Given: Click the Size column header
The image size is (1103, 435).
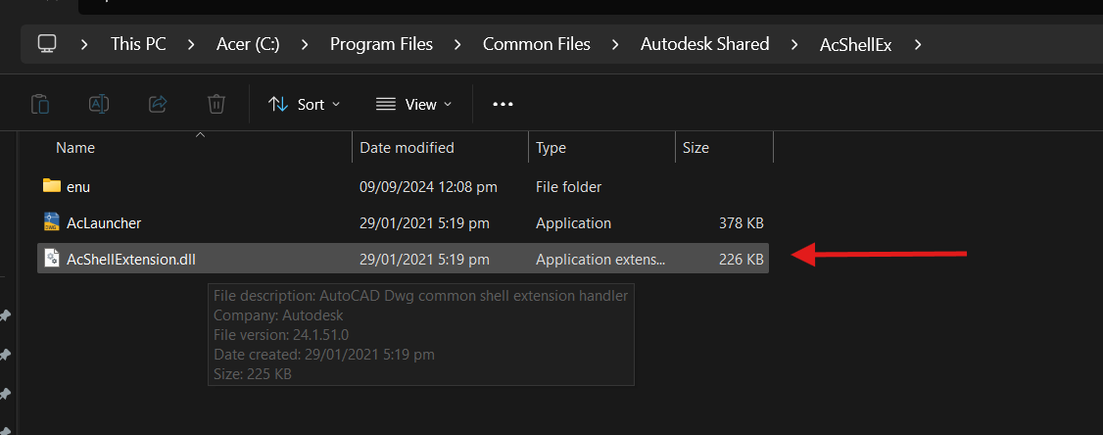Looking at the screenshot, I should [695, 148].
